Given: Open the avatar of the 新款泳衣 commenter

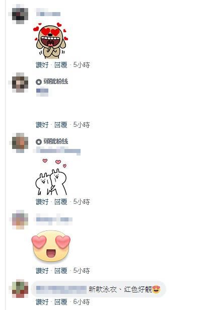Looking at the screenshot, I should click(x=20, y=288).
